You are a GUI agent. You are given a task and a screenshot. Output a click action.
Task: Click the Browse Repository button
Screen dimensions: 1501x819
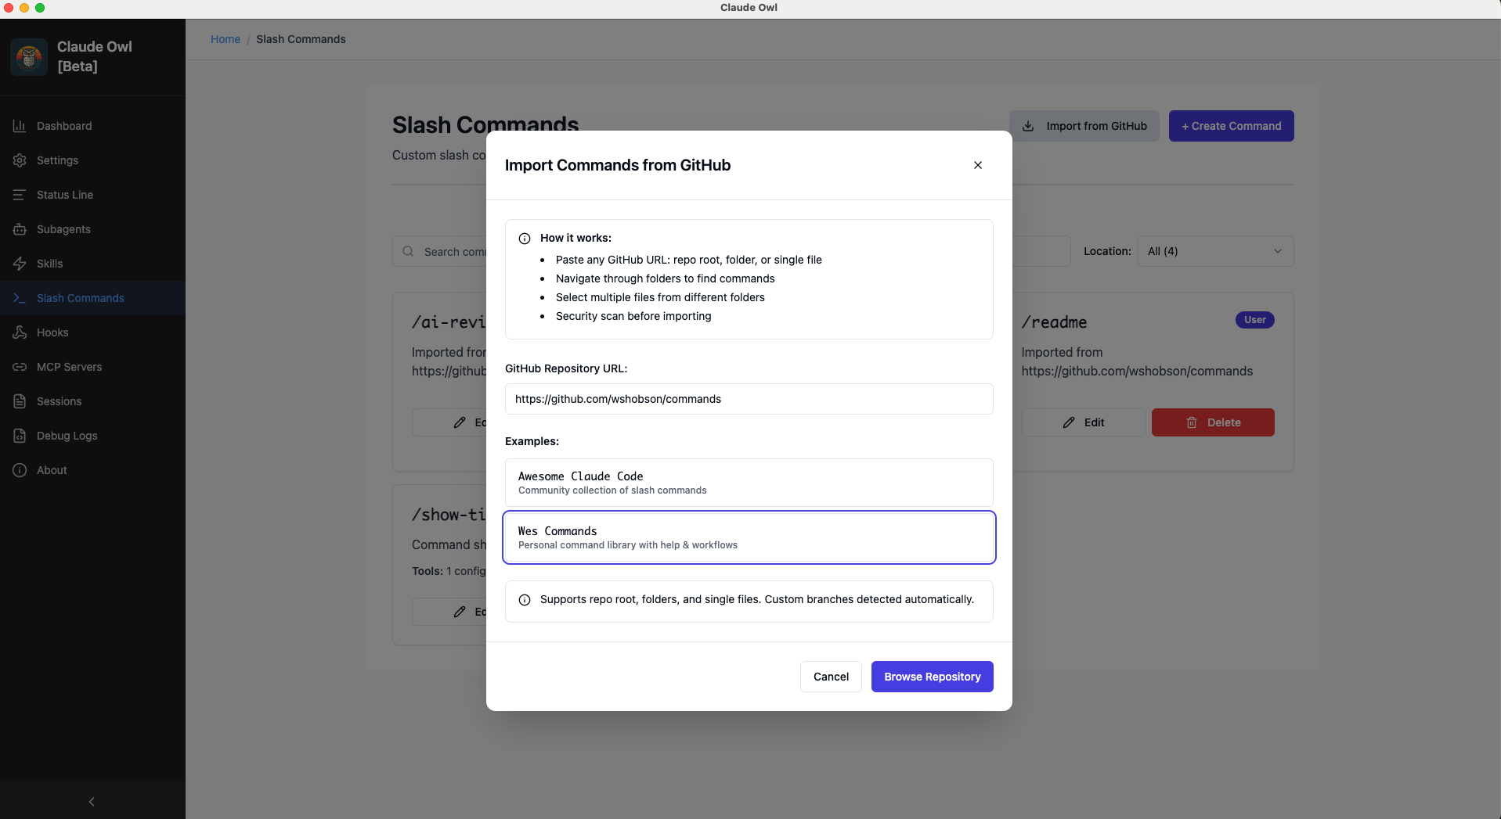(x=932, y=677)
